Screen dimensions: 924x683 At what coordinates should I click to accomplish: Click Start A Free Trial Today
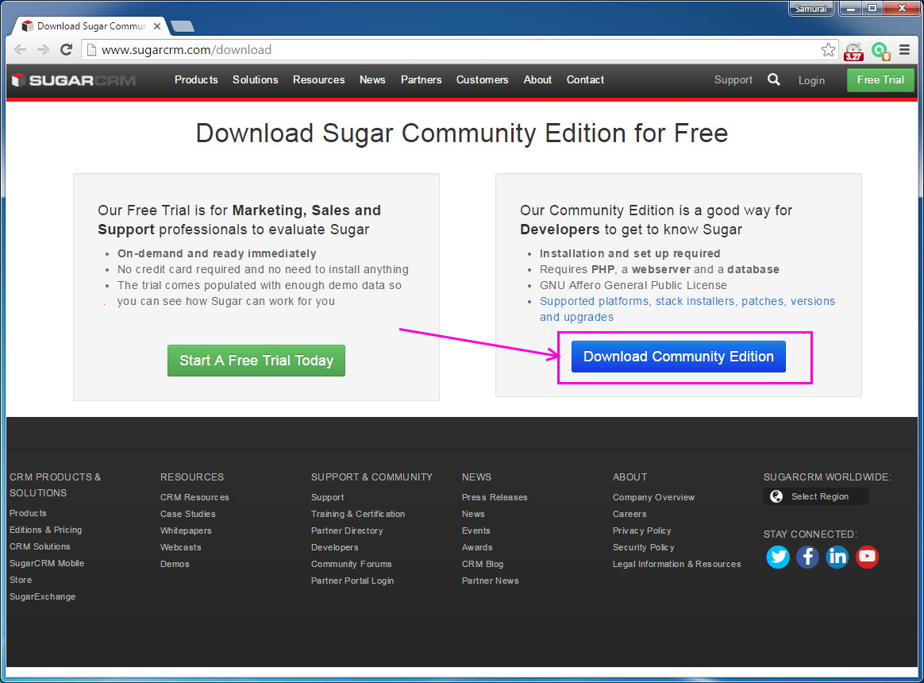(256, 361)
